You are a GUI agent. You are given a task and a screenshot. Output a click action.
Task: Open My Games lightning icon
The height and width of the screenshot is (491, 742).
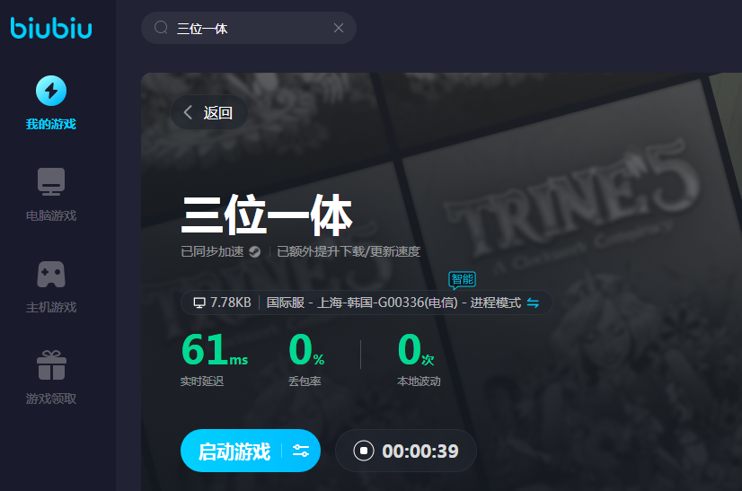click(x=51, y=91)
